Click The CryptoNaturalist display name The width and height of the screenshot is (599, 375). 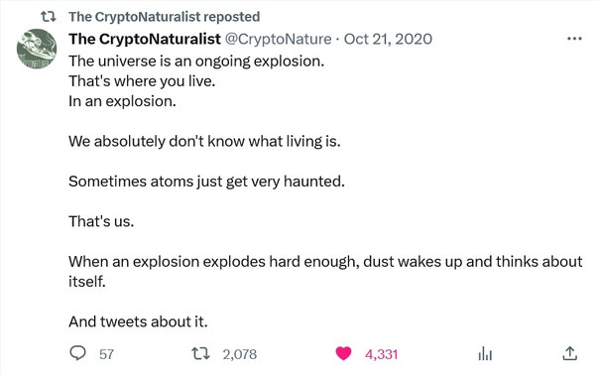pos(145,39)
